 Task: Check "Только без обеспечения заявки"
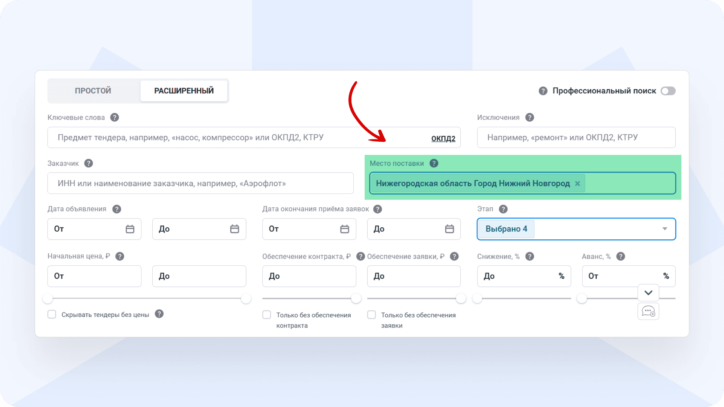(x=371, y=314)
